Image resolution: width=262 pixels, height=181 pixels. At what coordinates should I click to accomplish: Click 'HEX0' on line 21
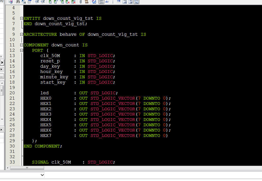click(x=46, y=98)
